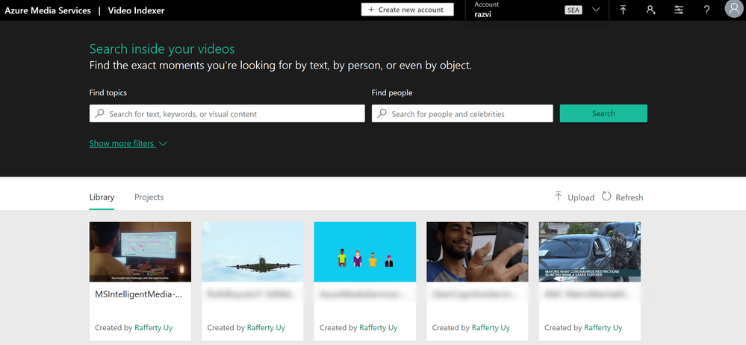This screenshot has height=345, width=746.
Task: Expand the Show more filters chevron
Action: click(x=163, y=143)
